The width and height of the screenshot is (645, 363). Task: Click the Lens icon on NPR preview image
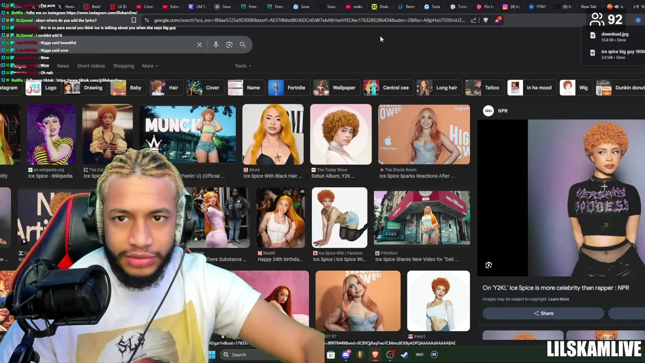click(x=488, y=265)
